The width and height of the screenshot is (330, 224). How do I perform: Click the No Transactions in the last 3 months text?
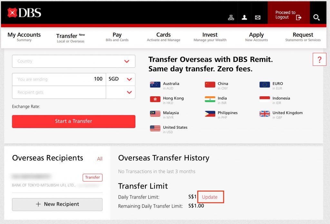coord(157,171)
